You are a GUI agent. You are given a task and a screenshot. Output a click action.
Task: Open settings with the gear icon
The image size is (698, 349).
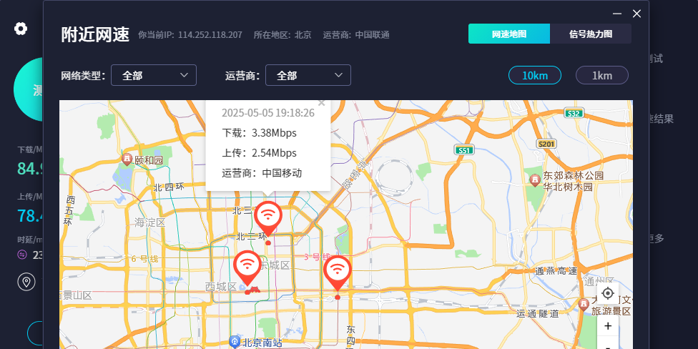pos(21,29)
